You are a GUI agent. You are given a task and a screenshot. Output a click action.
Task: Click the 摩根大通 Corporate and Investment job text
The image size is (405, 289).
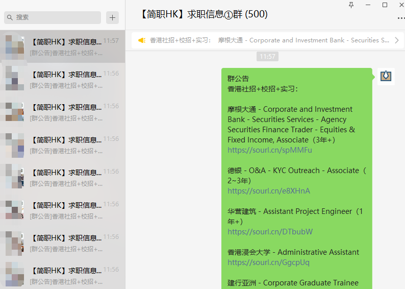pyautogui.click(x=291, y=125)
